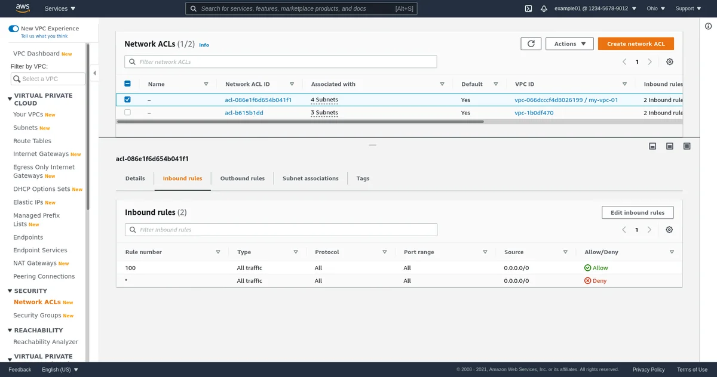Refresh the Network ACLs list
The height and width of the screenshot is (377, 717).
tap(531, 44)
